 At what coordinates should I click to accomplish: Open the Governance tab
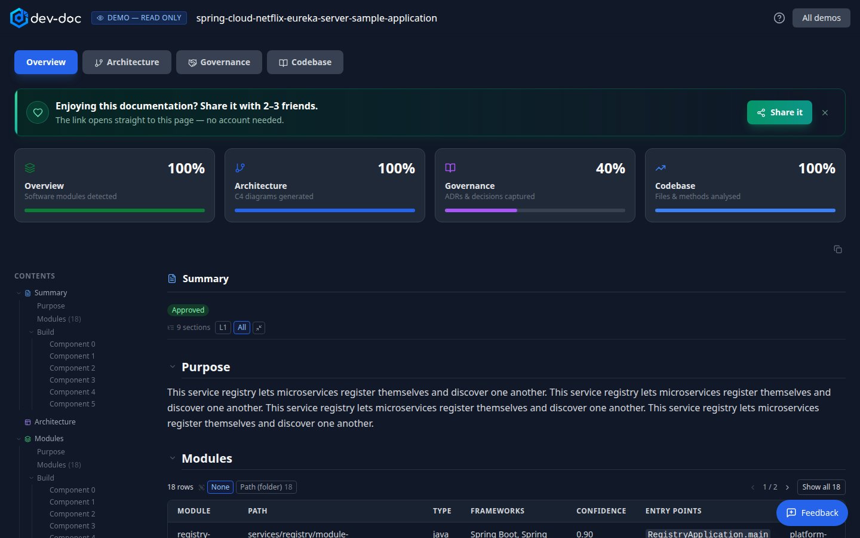coord(219,62)
